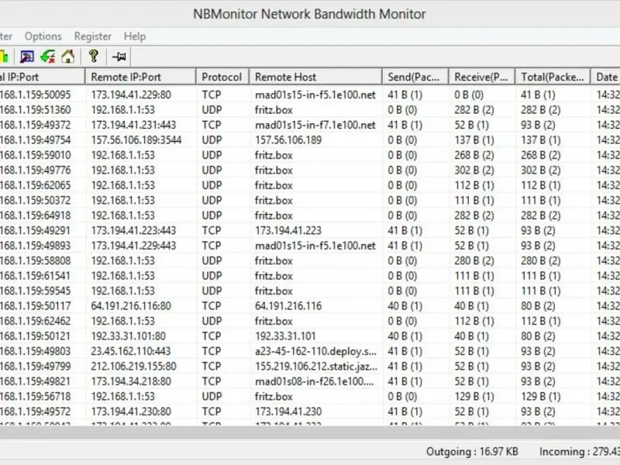Image resolution: width=620 pixels, height=465 pixels.
Task: Click the 280 B (2) receive value
Action: pos(474,260)
